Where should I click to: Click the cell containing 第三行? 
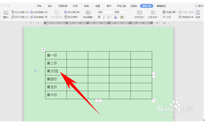56,71
